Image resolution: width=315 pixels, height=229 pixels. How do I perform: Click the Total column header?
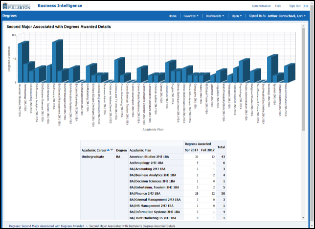221,147
